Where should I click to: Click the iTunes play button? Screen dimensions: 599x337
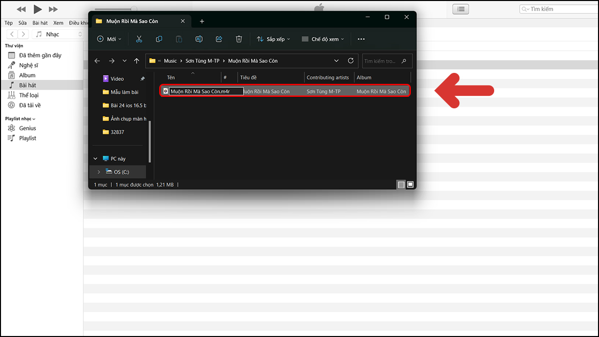point(37,9)
